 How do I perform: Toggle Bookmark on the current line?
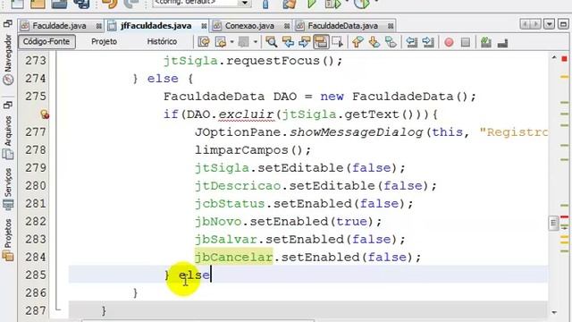pos(391,42)
